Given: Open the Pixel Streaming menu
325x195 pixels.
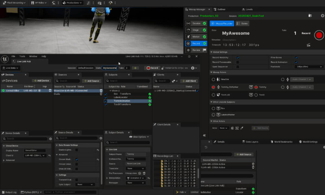Looking at the screenshot, I should 14,3.
